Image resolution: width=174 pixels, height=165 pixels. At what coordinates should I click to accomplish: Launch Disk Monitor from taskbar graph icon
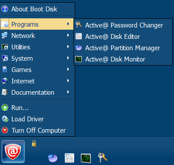pyautogui.click(x=86, y=158)
